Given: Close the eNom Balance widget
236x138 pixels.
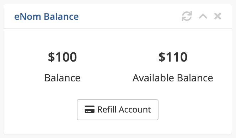Looking at the screenshot, I should pos(218,16).
